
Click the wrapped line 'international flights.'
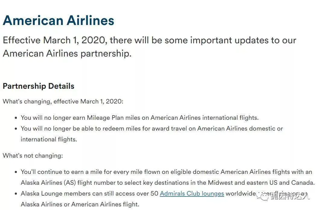(49, 139)
